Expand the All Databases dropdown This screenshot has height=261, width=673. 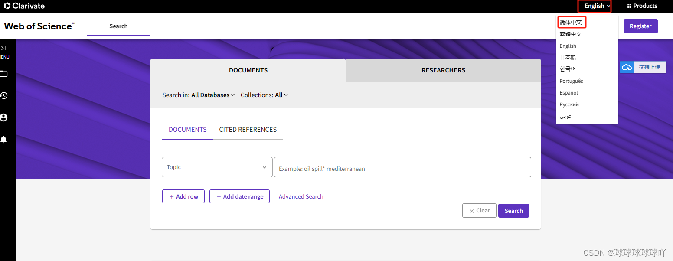tap(213, 95)
